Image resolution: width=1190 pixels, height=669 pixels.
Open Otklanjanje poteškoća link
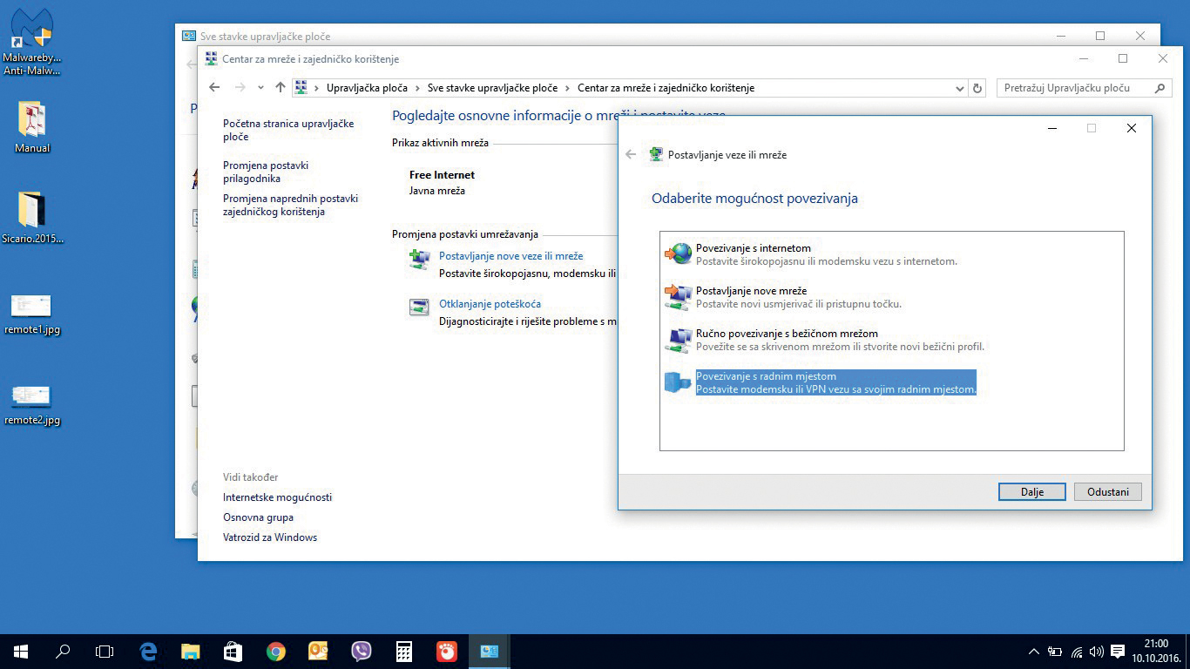[x=490, y=304]
